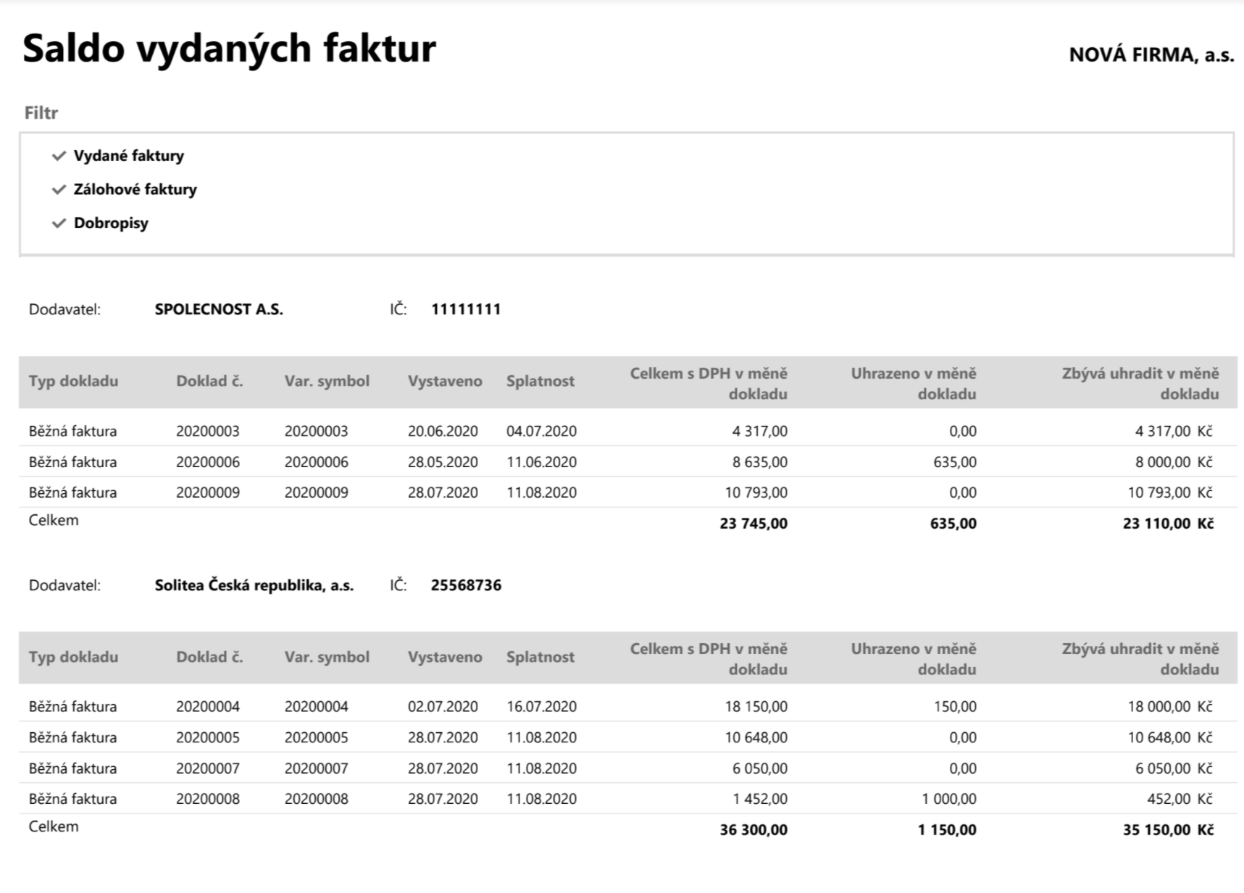Click company name NOVÁ FIRMA, a.s.
The image size is (1244, 893).
pos(1151,55)
